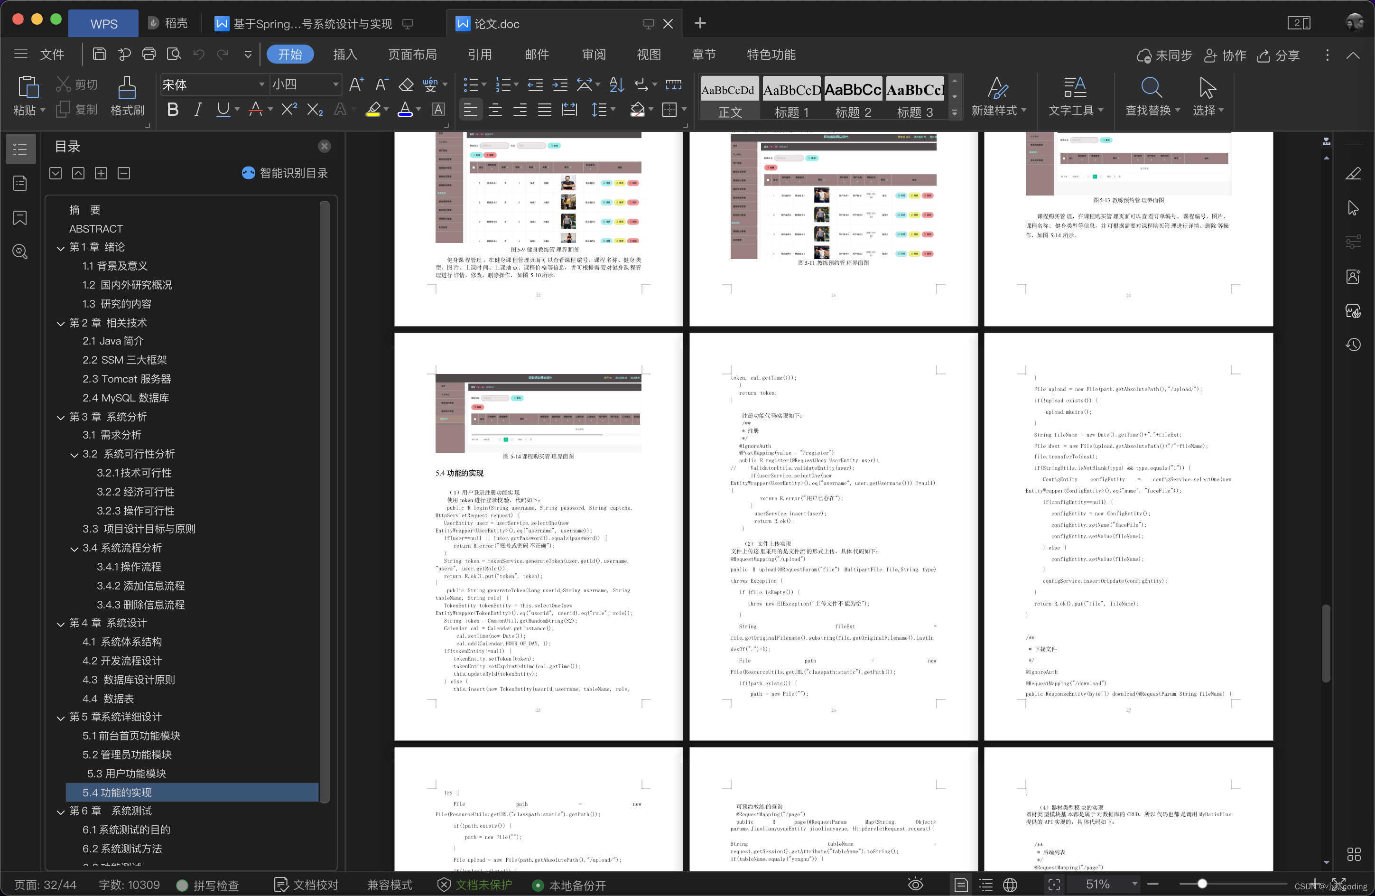Apply the 标题 1 style
This screenshot has height=896, width=1375.
point(791,97)
